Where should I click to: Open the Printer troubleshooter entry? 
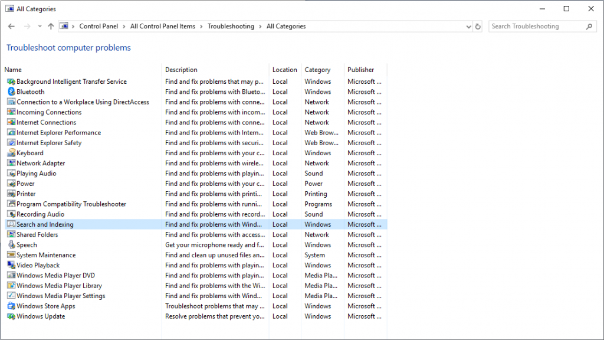26,194
